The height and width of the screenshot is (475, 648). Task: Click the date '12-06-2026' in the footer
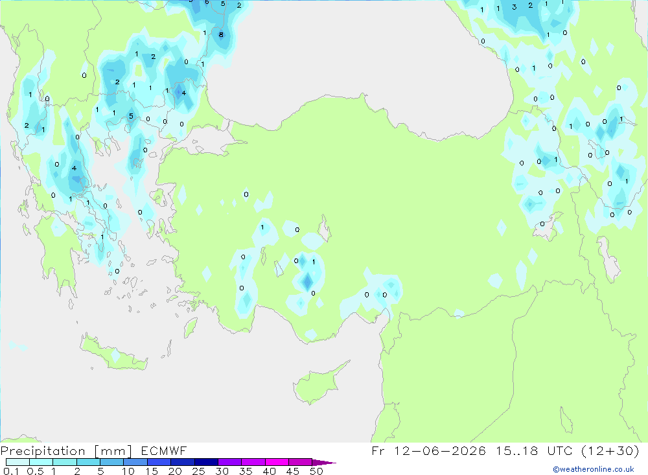440,450
